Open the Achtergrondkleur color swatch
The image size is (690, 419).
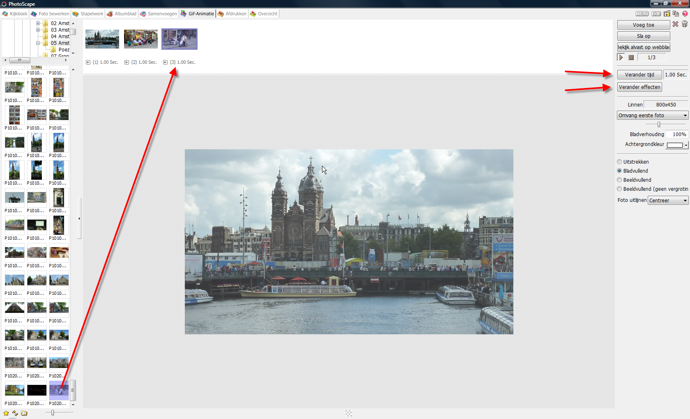pos(674,145)
